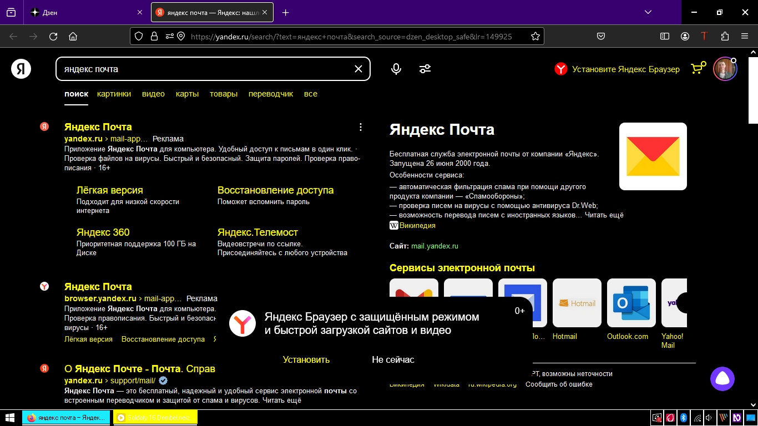Click the Alice assistant purple button
Screen dimensions: 758x426
[722, 379]
